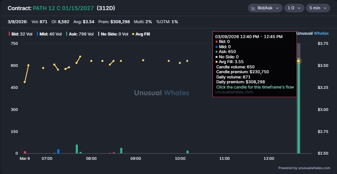Viewport: 337px width, 174px height.
Task: Toggle the Mid legend series
Action: (49, 34)
